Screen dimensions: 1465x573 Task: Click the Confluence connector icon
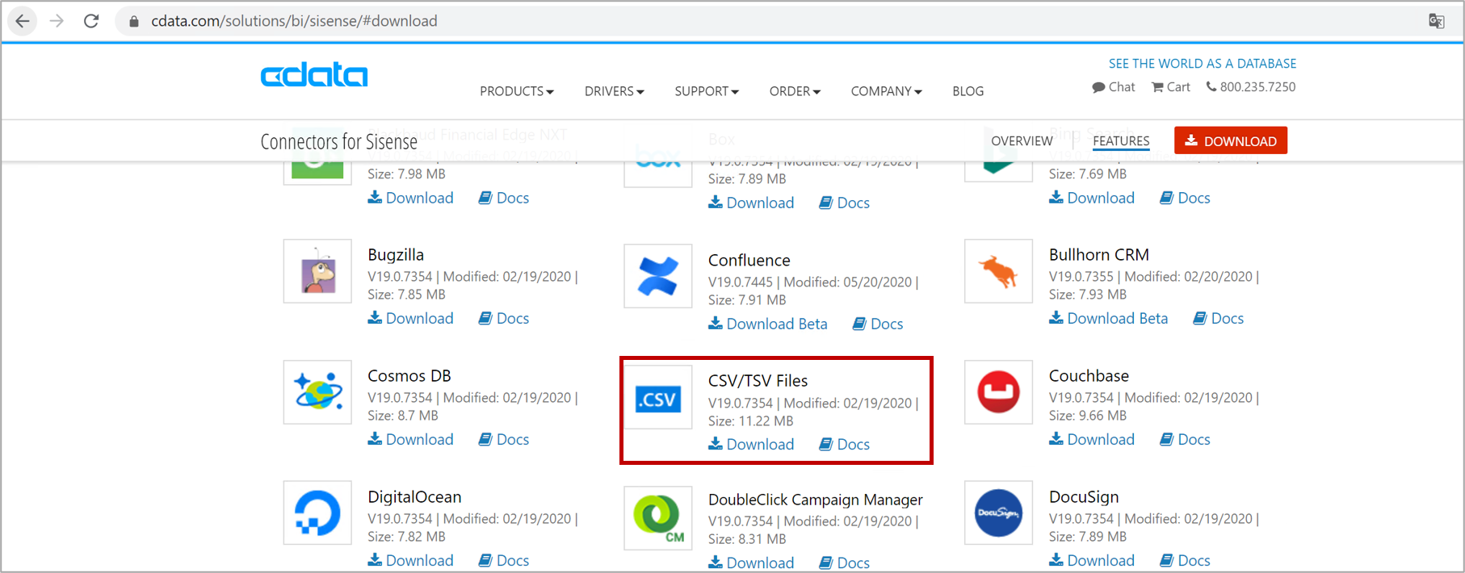658,276
